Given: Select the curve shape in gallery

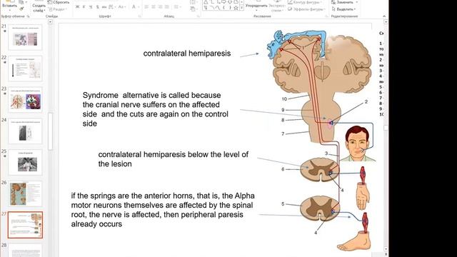Looking at the screenshot, I should (218, 8).
